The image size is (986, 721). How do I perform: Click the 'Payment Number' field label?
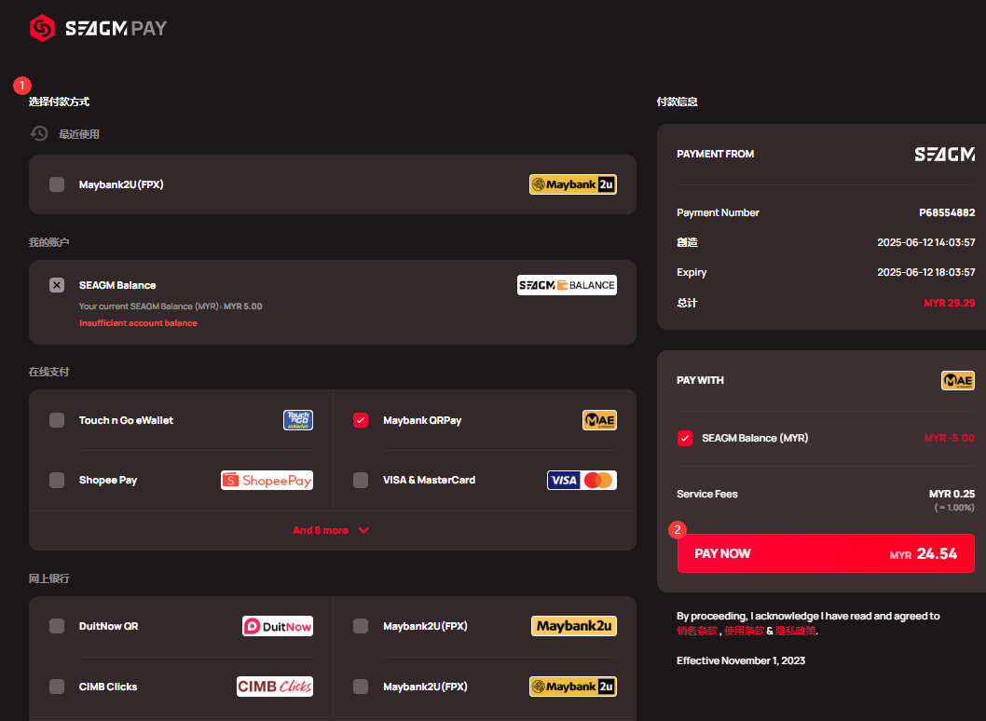[x=719, y=212]
